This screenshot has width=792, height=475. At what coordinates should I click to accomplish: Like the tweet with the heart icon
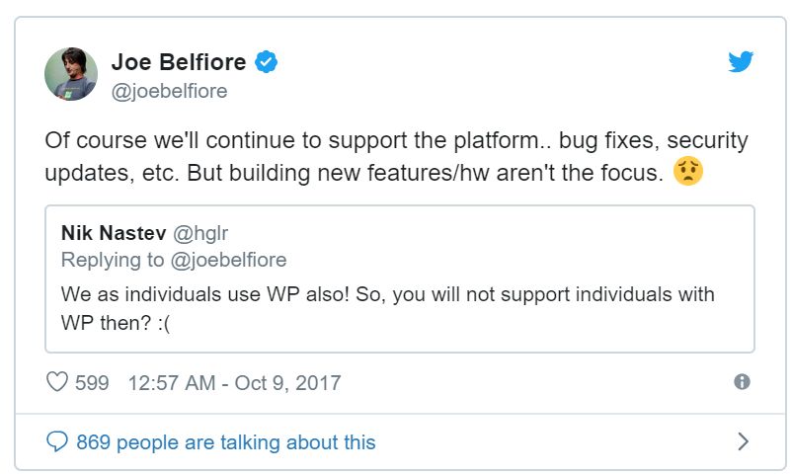coord(57,382)
